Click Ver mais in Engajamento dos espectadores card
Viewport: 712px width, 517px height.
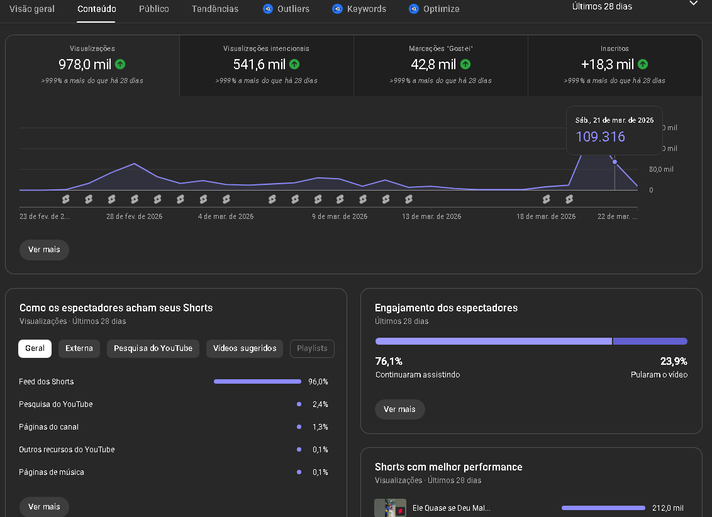pyautogui.click(x=399, y=409)
